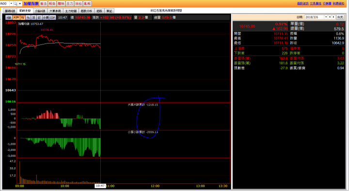
Task: Open the 追蹤 tab
Action: tap(99, 11)
